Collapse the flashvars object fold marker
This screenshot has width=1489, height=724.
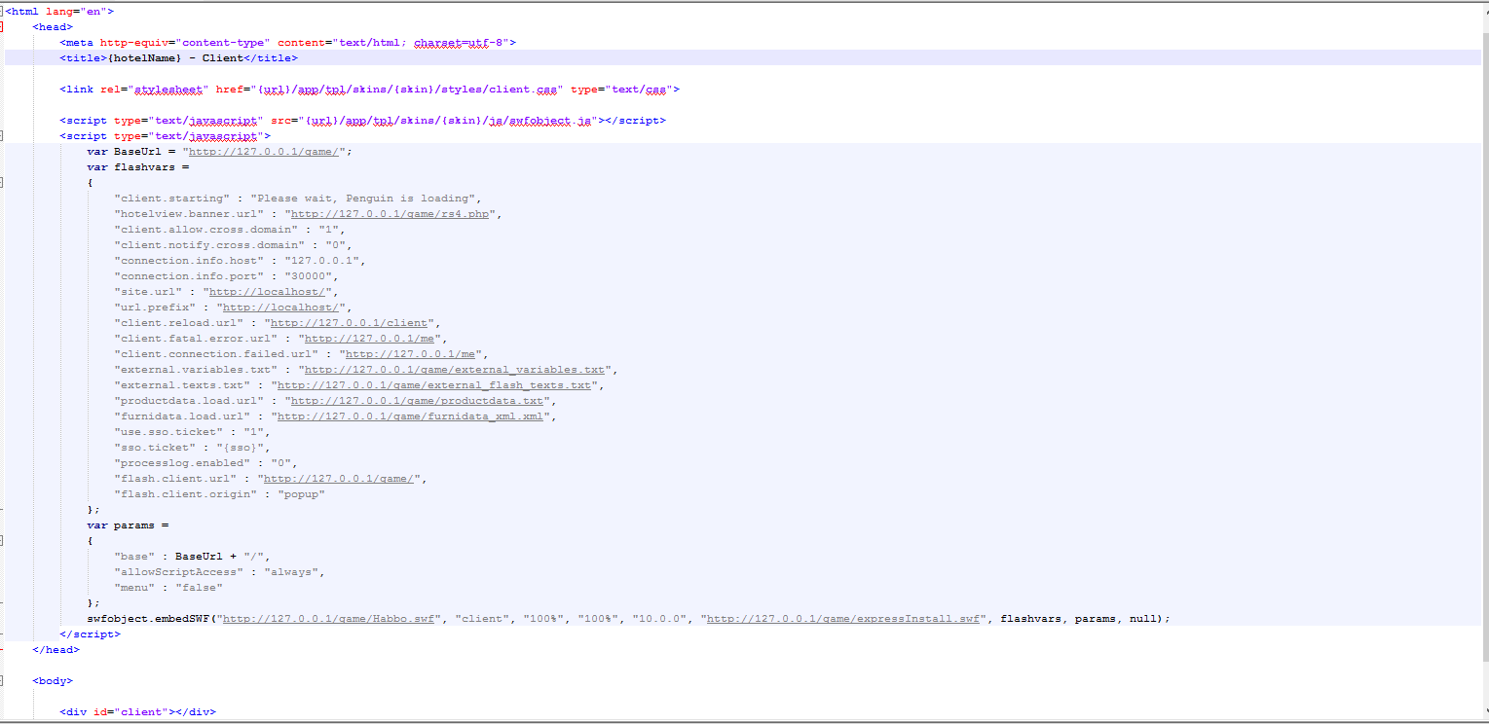pos(2,182)
